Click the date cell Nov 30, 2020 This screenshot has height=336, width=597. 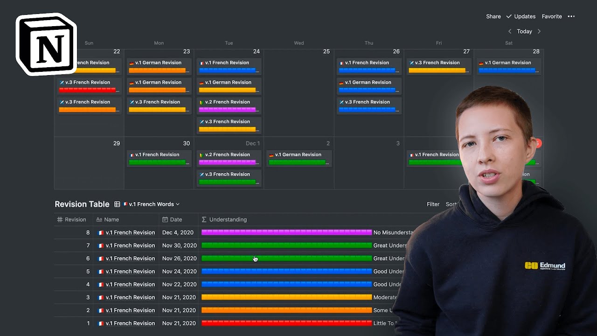pos(179,245)
